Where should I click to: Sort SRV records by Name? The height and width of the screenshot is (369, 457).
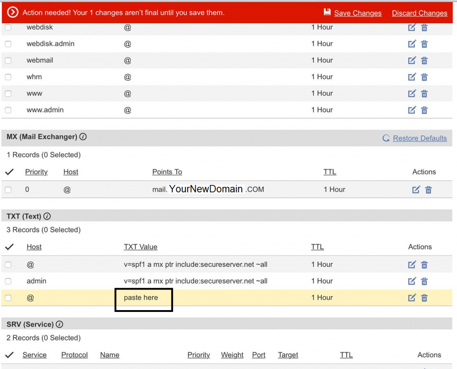[110, 355]
